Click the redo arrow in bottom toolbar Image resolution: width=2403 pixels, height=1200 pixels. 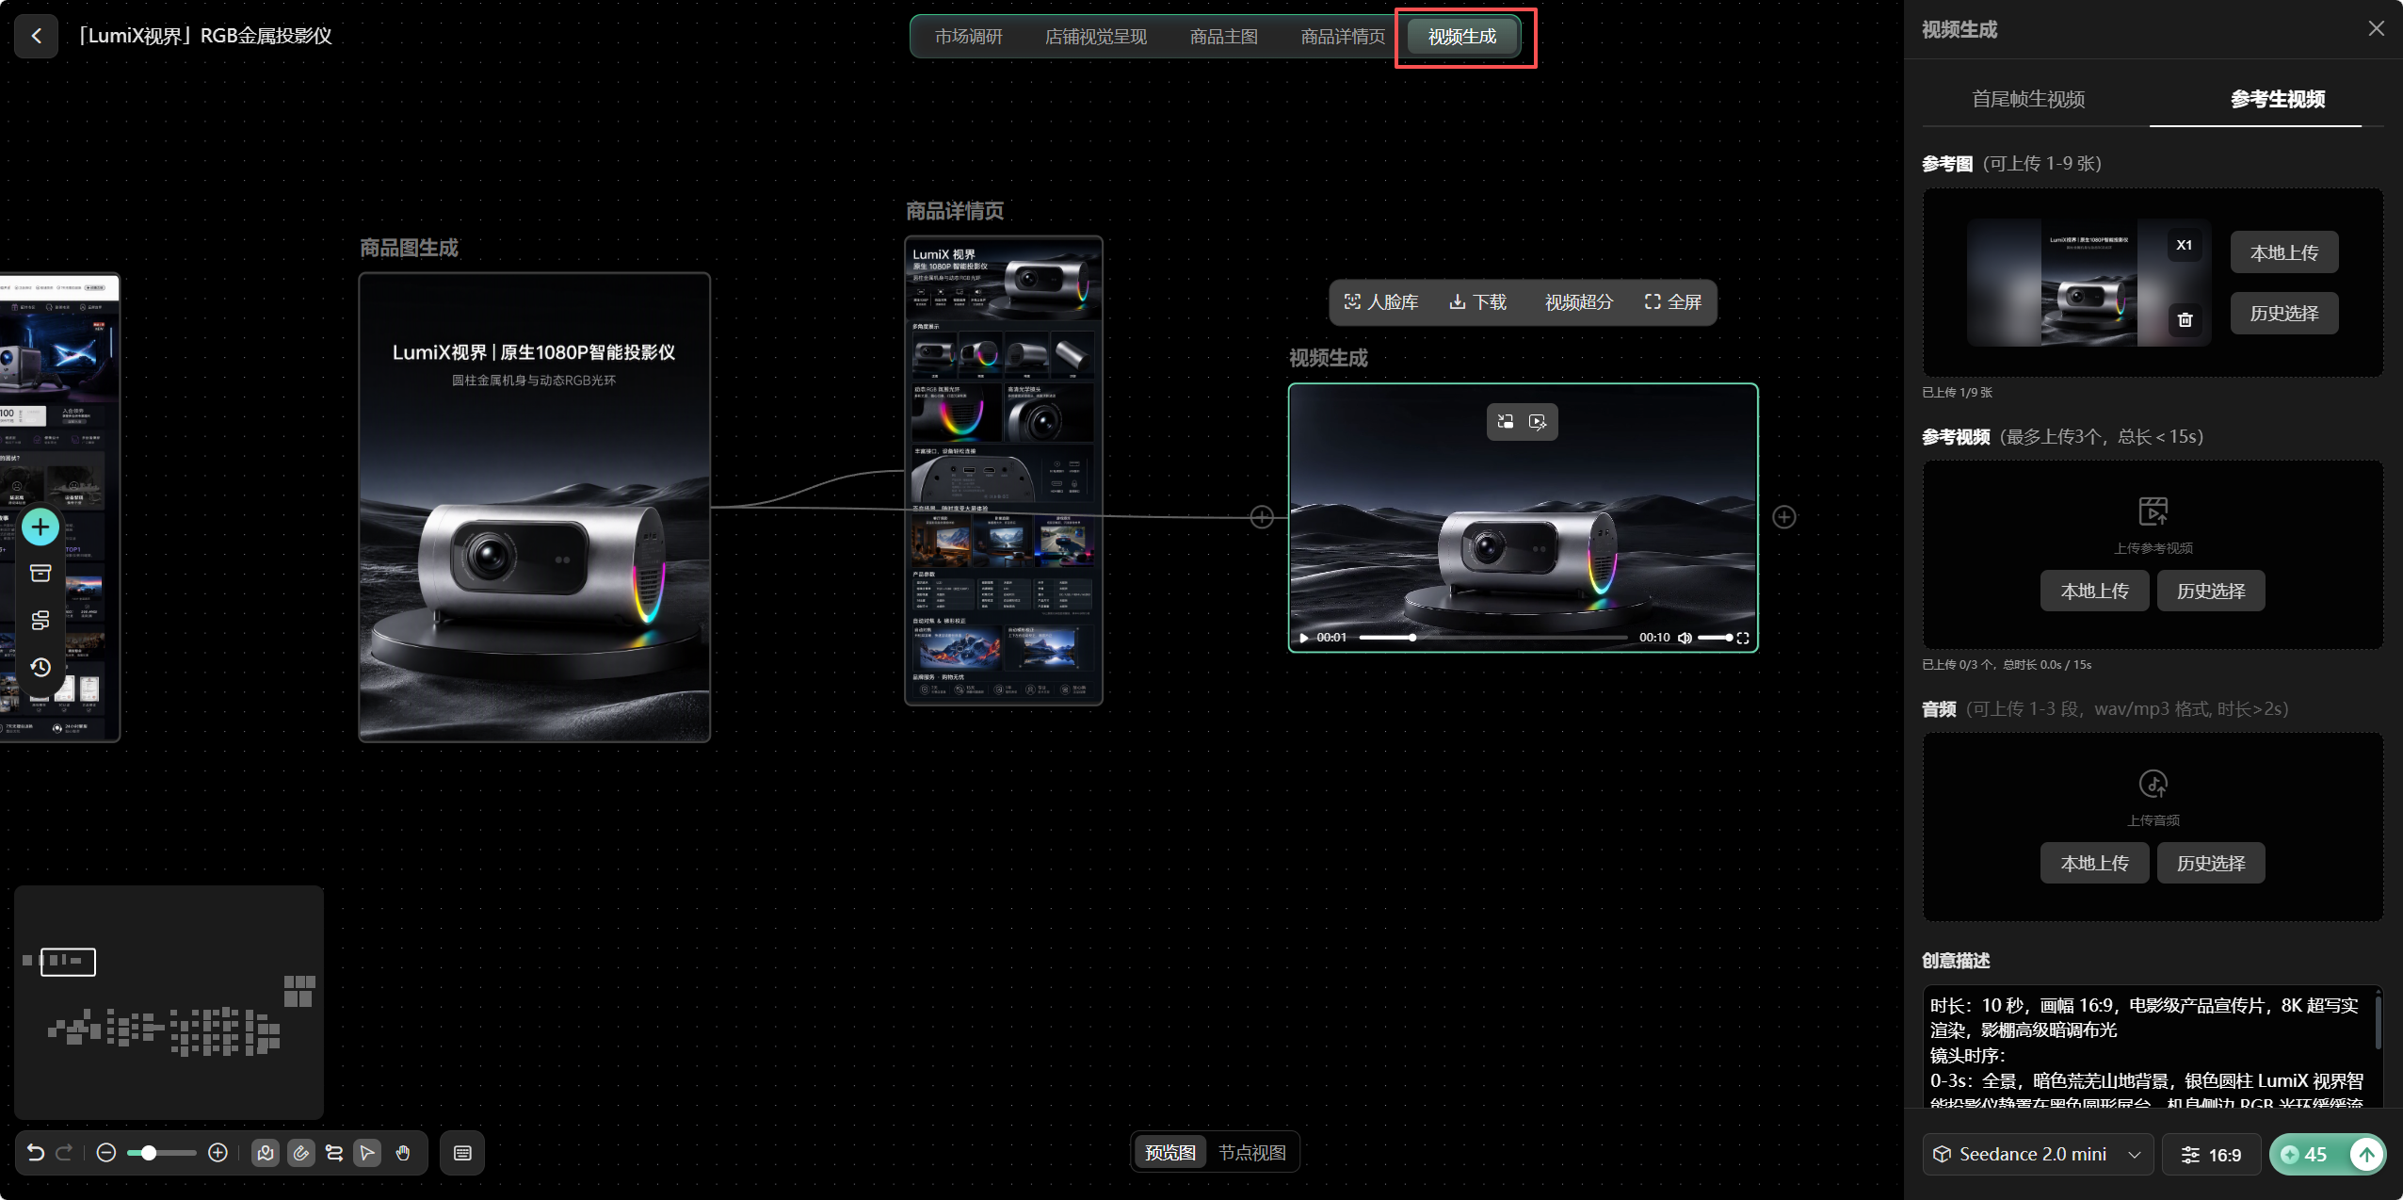[64, 1153]
